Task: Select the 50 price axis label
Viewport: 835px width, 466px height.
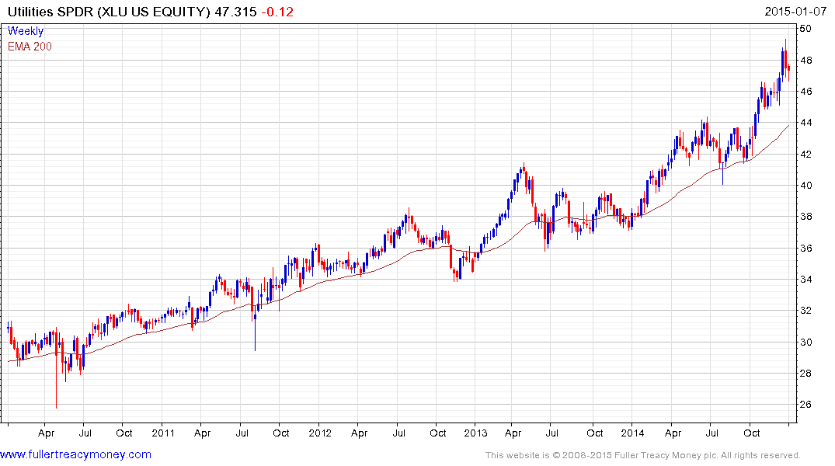Action: pyautogui.click(x=805, y=28)
